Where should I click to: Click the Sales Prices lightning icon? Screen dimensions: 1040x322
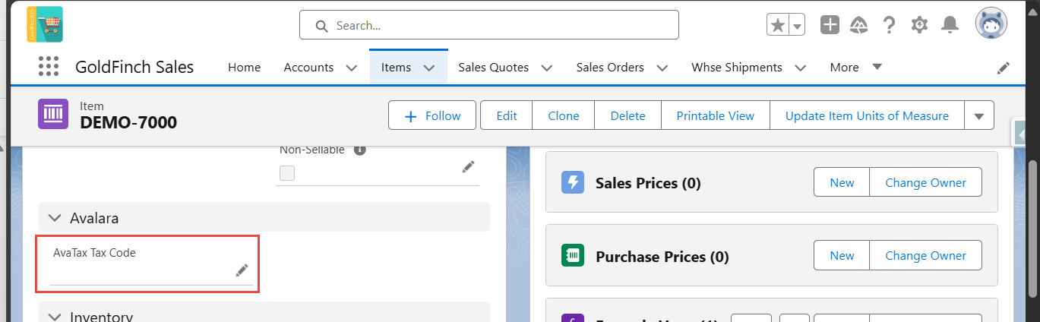point(572,182)
